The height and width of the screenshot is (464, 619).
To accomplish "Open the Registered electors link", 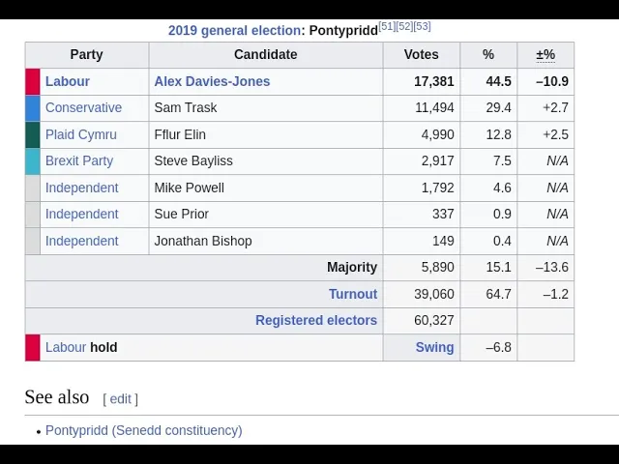I will pos(316,320).
